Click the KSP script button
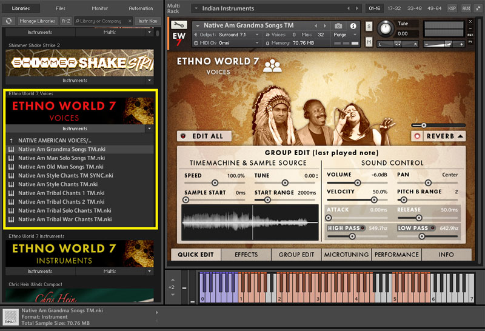 coord(452,8)
